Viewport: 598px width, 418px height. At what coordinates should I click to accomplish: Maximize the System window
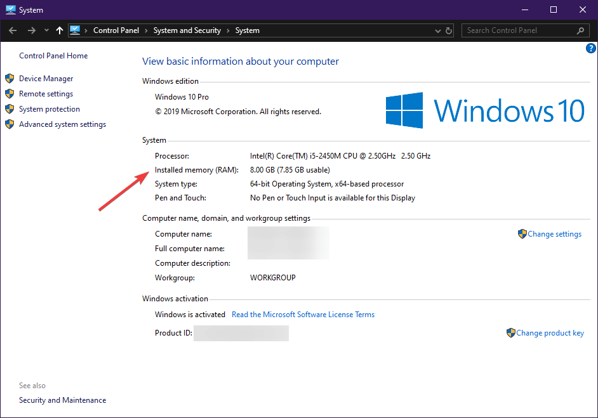[x=554, y=10]
